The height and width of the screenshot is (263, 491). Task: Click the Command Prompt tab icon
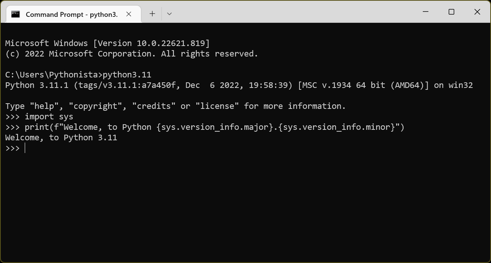click(15, 14)
